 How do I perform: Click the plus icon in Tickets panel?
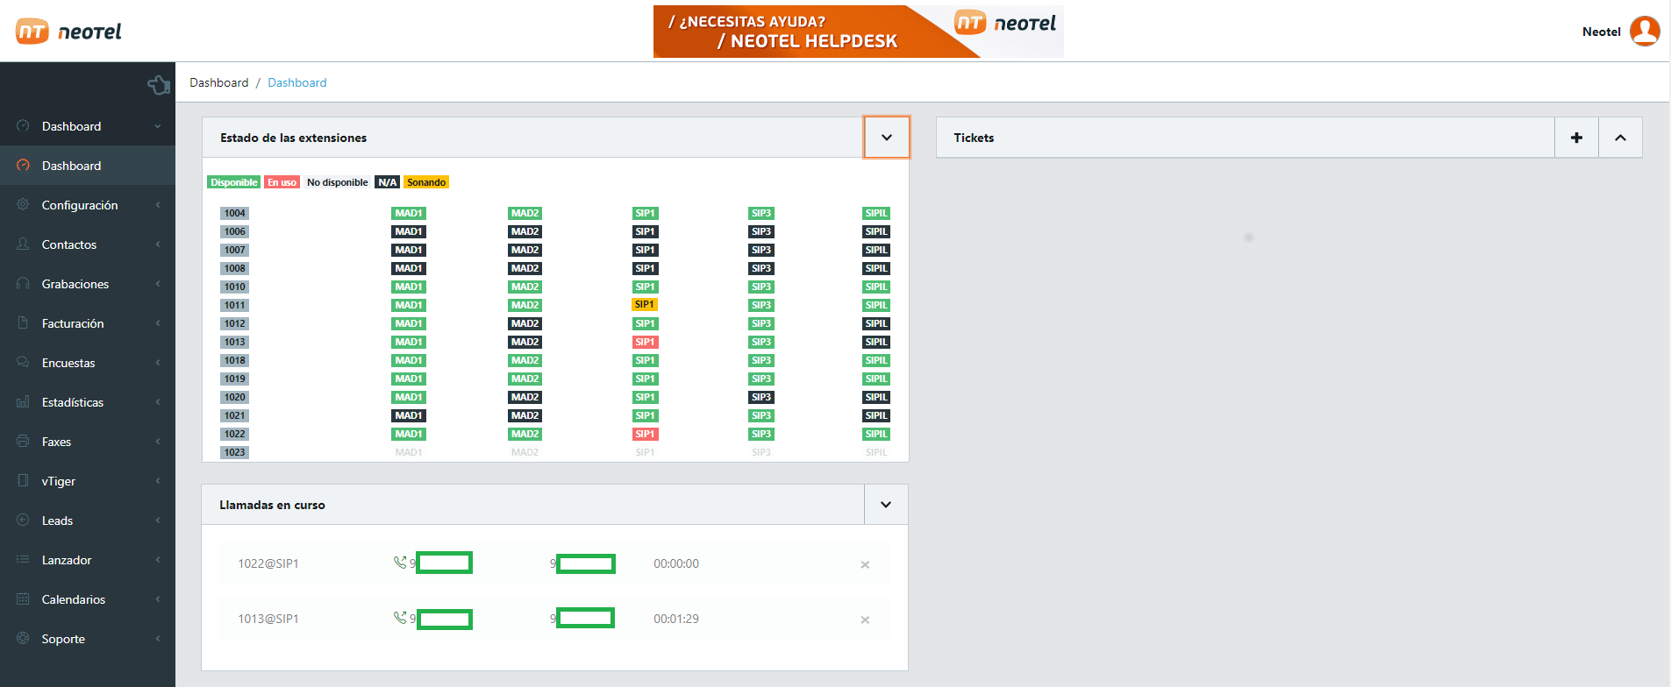coord(1576,138)
